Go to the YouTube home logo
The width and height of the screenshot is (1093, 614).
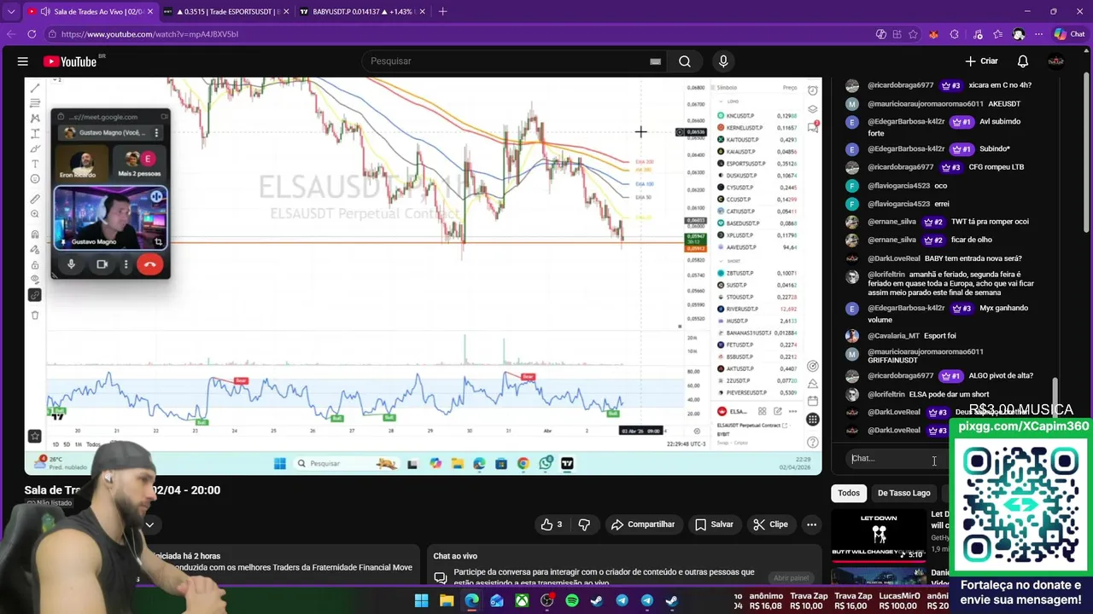tap(70, 61)
